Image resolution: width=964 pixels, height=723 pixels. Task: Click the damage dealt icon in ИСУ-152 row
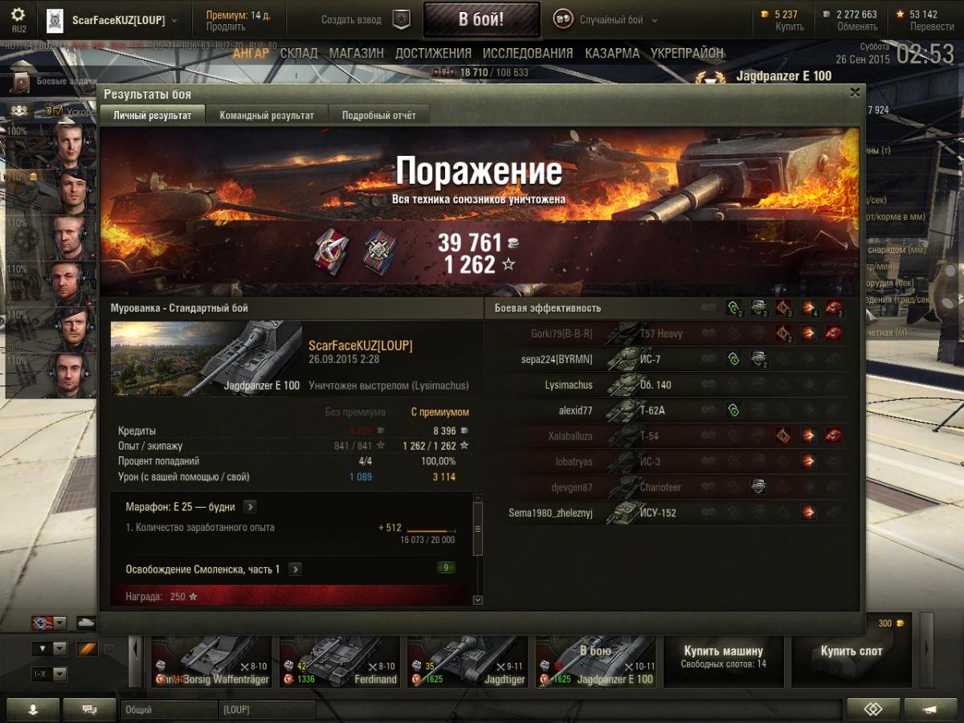tap(808, 513)
